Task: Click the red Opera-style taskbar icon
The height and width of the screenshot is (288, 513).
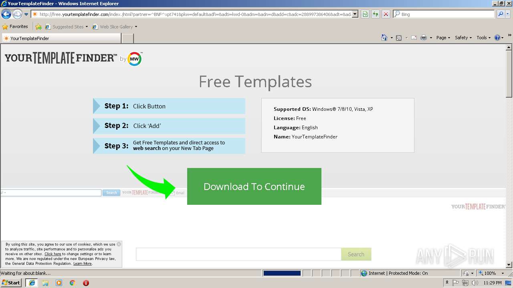Action: click(x=86, y=283)
